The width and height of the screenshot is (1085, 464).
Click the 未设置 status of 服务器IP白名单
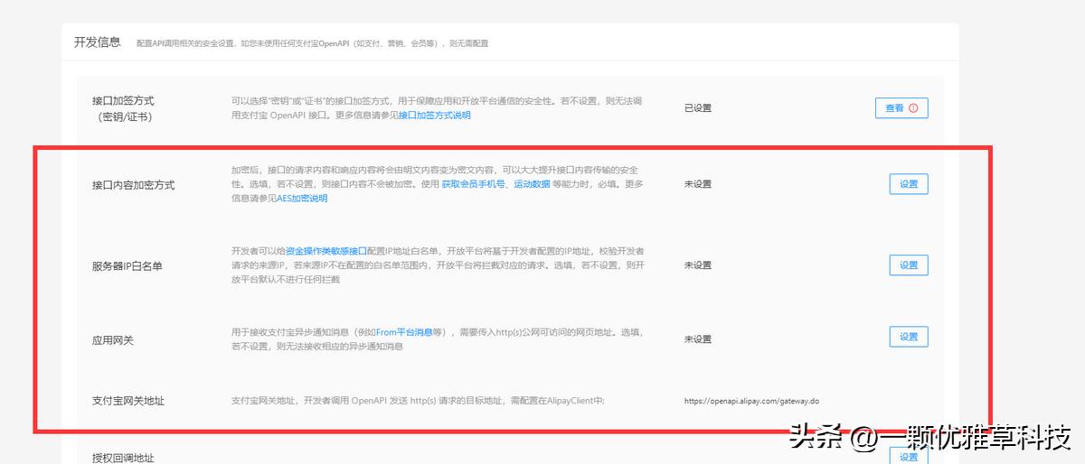[x=698, y=265]
